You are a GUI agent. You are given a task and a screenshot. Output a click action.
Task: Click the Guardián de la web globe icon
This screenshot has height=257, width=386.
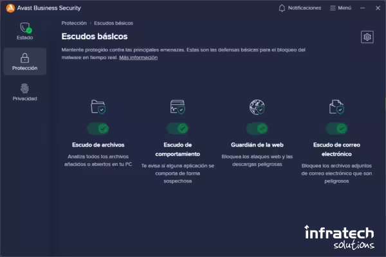(x=257, y=107)
